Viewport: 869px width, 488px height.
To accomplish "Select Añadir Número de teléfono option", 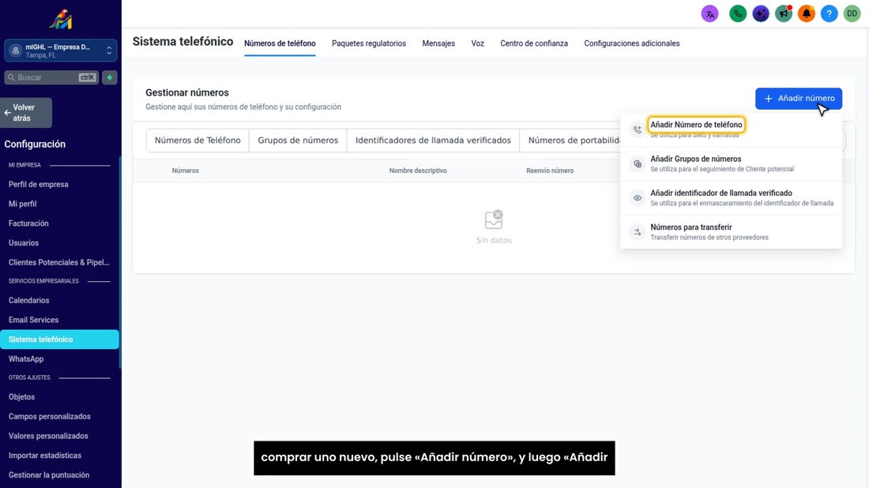I will pyautogui.click(x=731, y=130).
